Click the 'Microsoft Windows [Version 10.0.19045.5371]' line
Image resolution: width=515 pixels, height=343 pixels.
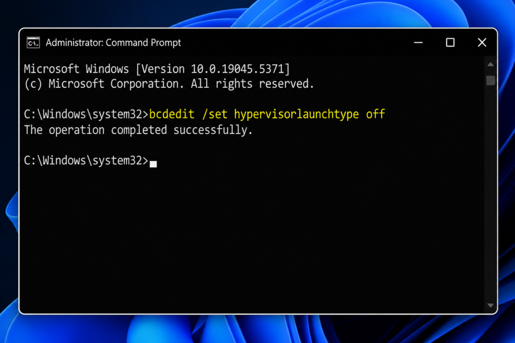157,69
